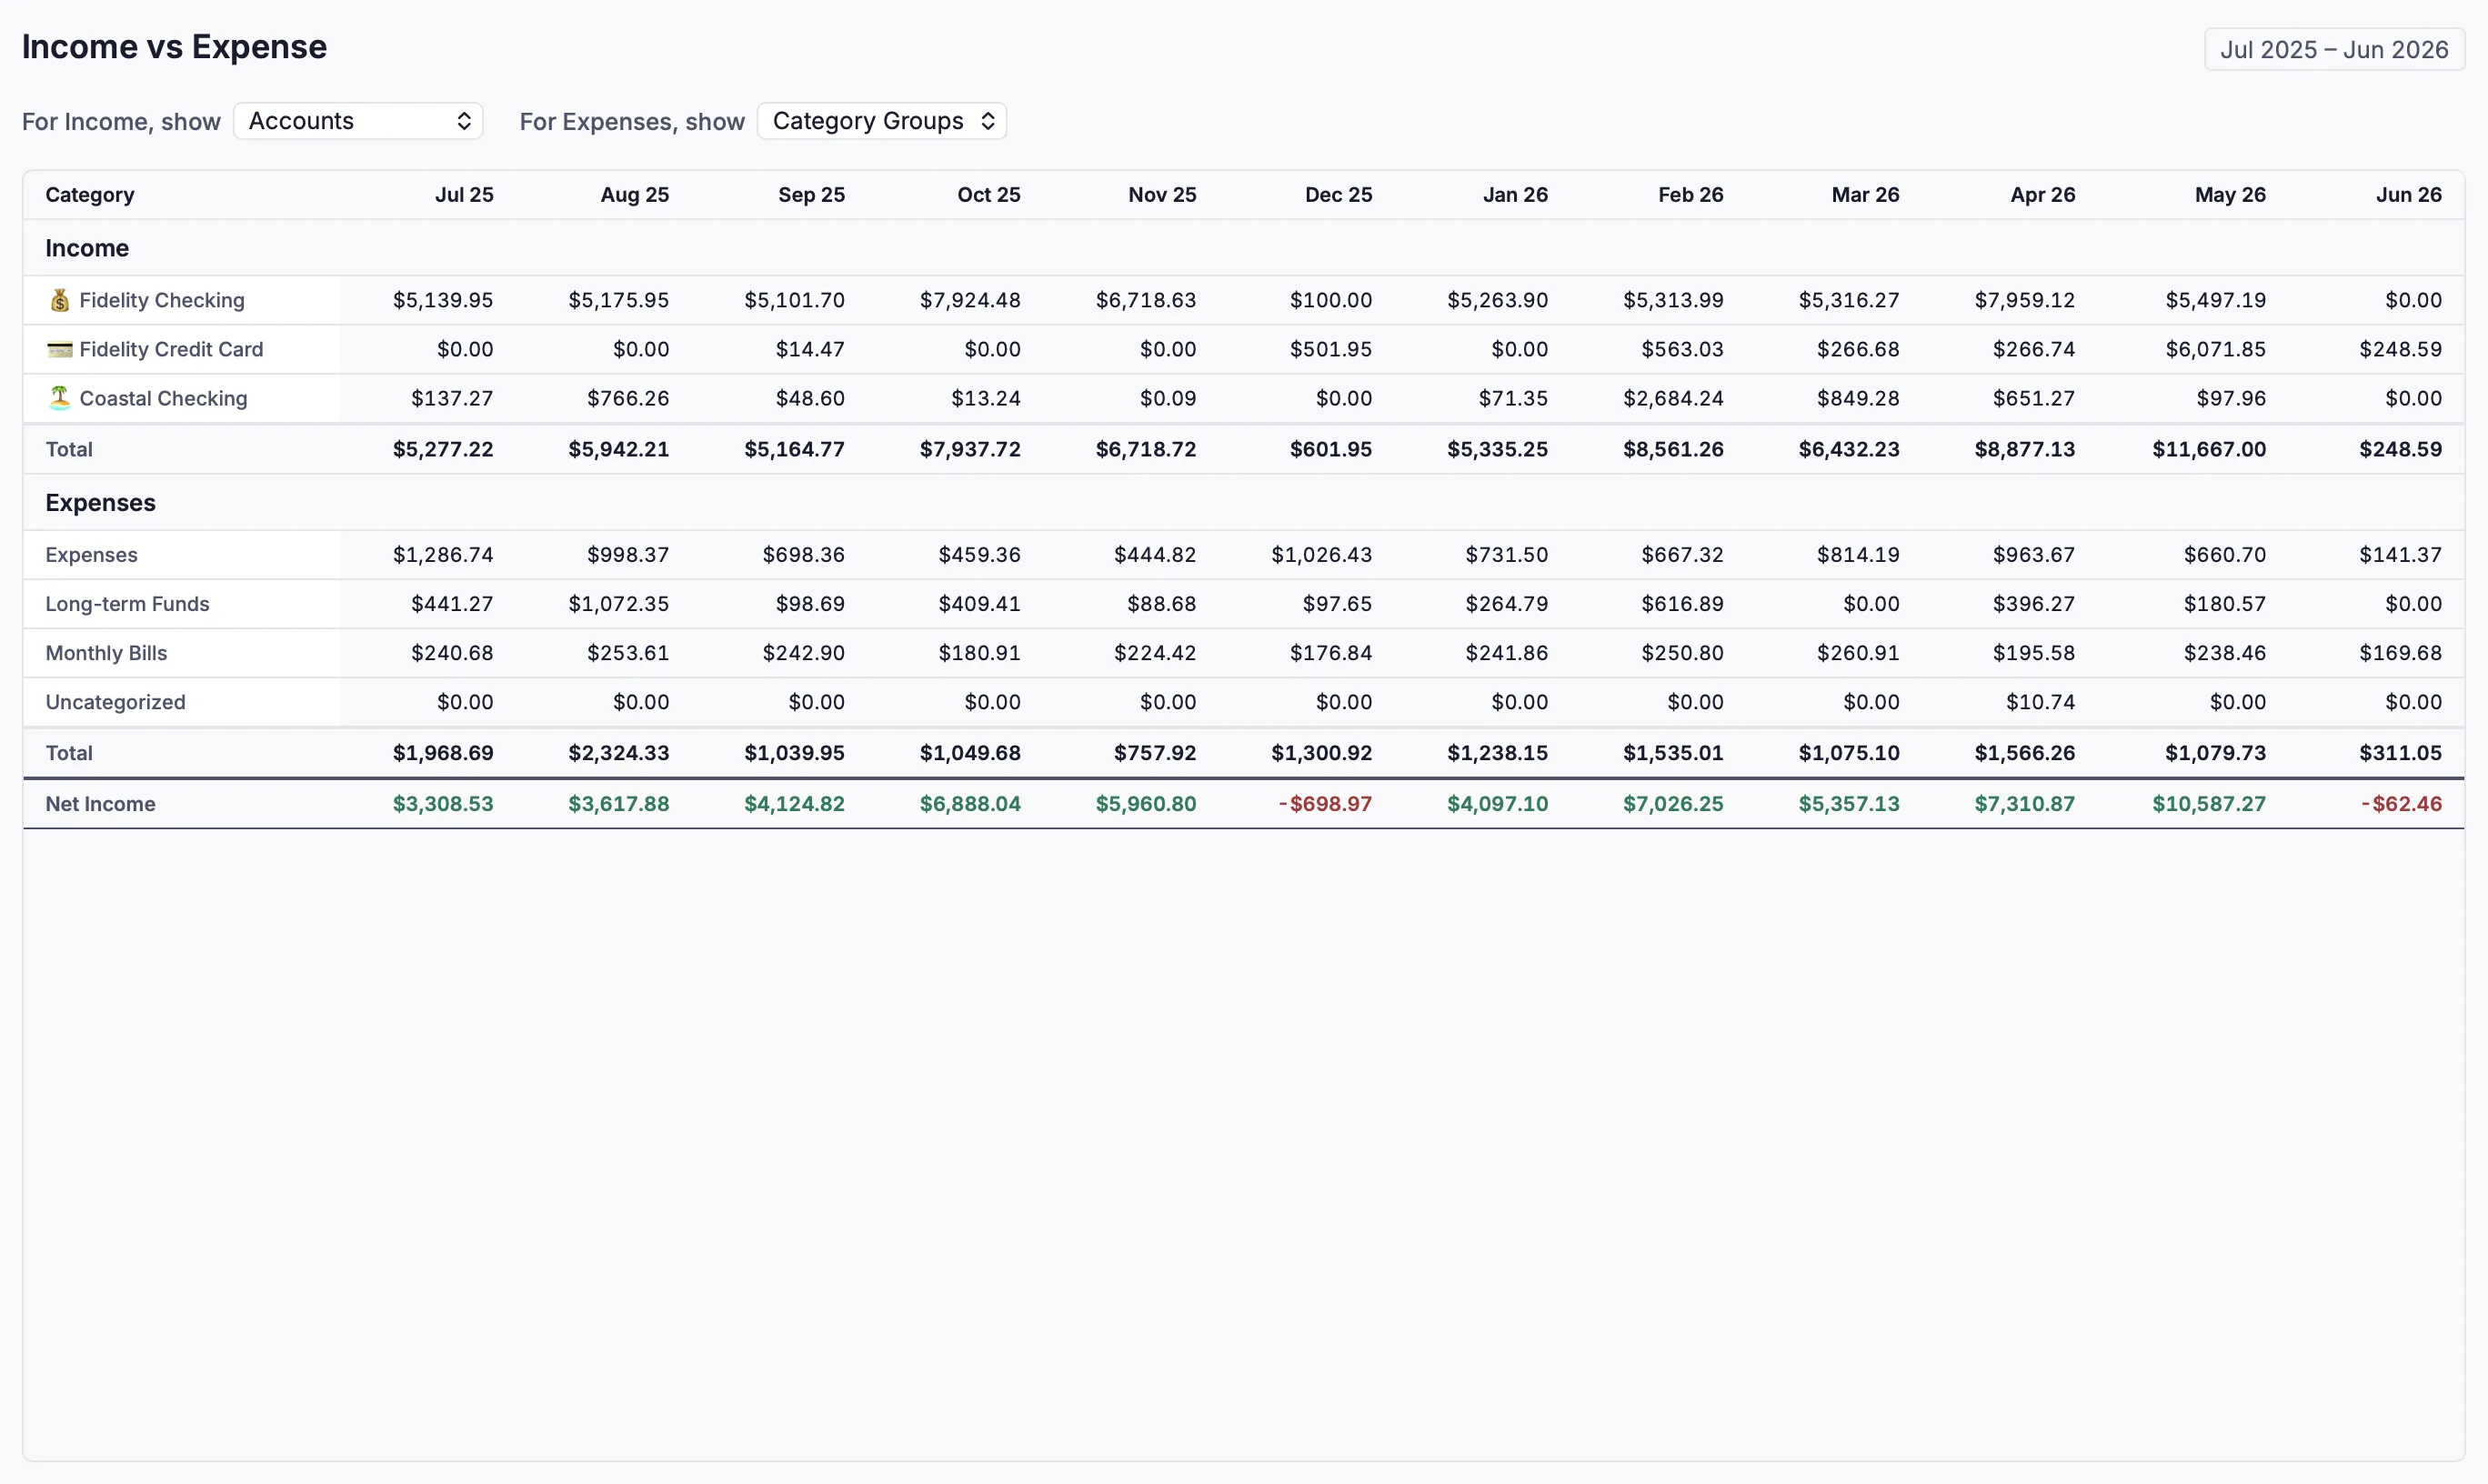Click negative net income -$62.46

(x=2401, y=804)
